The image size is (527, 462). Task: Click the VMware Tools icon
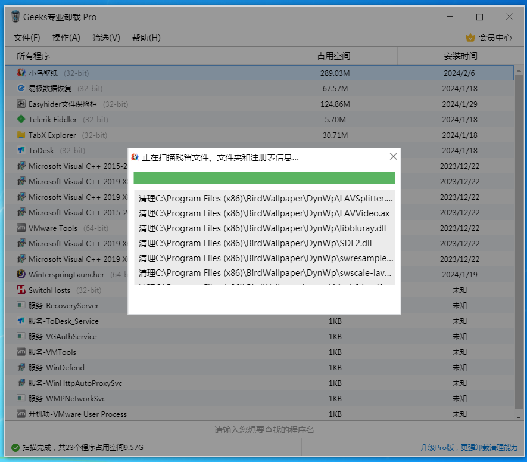21,228
